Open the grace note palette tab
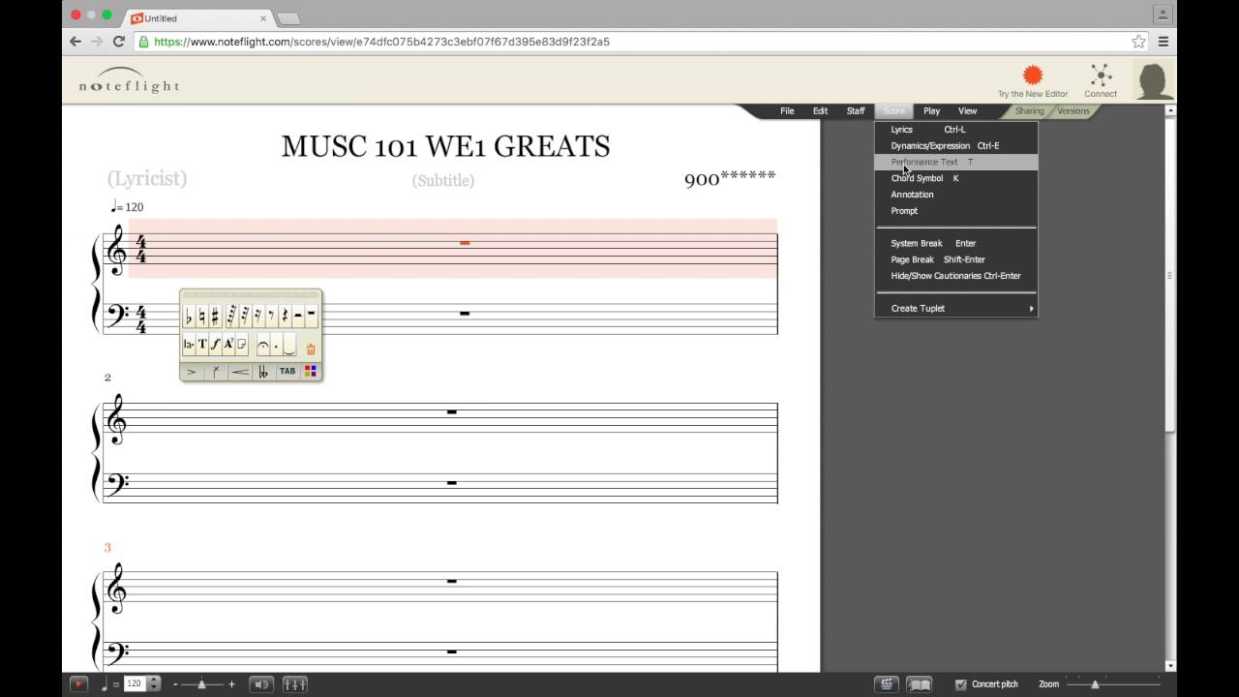This screenshot has width=1239, height=697. point(216,372)
